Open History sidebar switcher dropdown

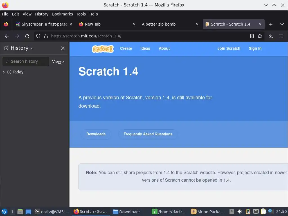(x=21, y=48)
